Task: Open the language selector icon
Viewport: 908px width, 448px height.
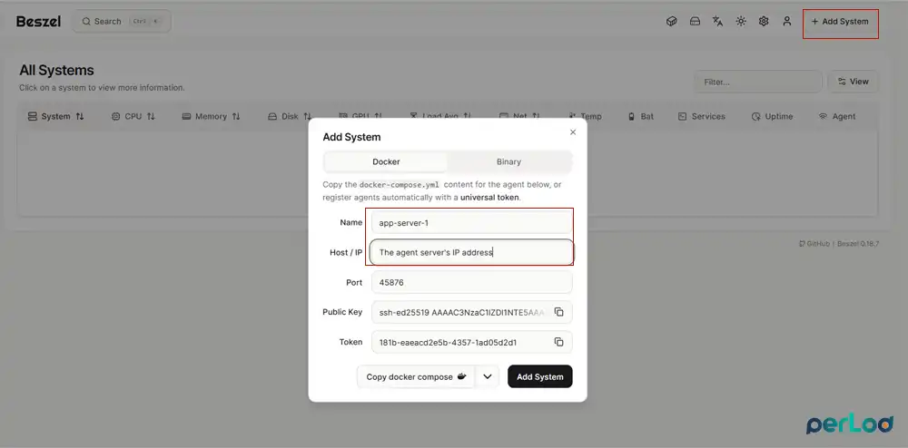Action: tap(717, 22)
